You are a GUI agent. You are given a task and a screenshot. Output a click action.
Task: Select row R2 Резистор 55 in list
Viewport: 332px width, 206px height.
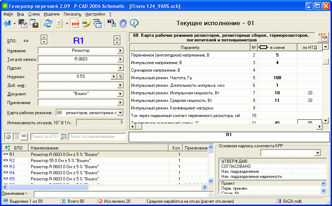point(105,161)
